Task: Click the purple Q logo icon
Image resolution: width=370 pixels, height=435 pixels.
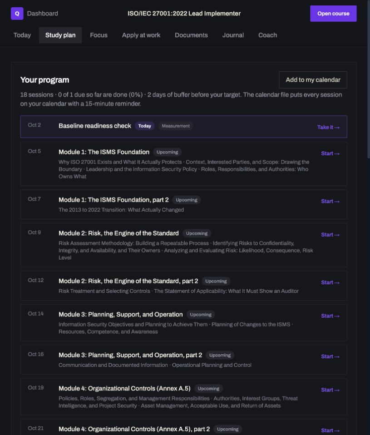Action: coord(17,14)
